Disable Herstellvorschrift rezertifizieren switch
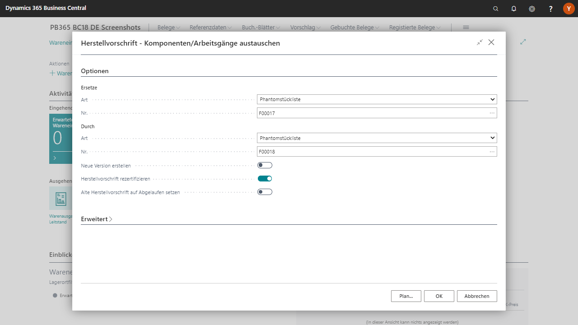 [265, 179]
